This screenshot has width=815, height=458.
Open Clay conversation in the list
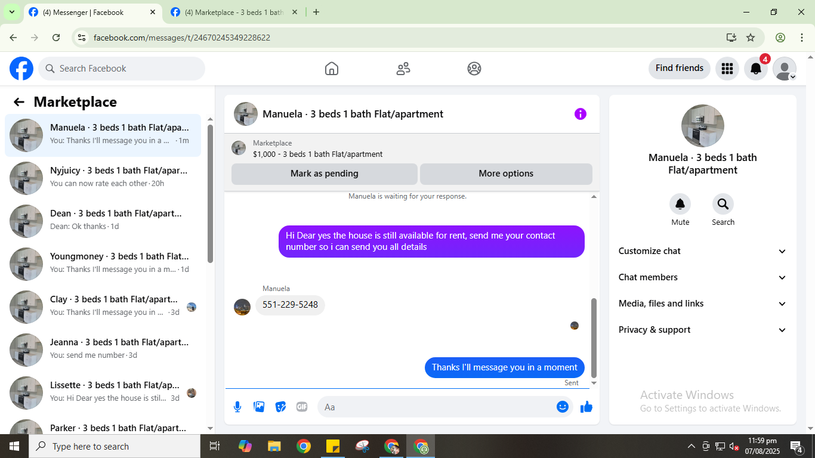[103, 307]
